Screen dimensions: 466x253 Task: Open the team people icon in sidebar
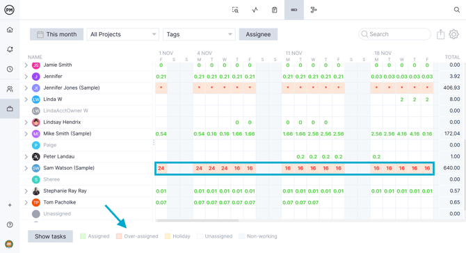pyautogui.click(x=10, y=89)
